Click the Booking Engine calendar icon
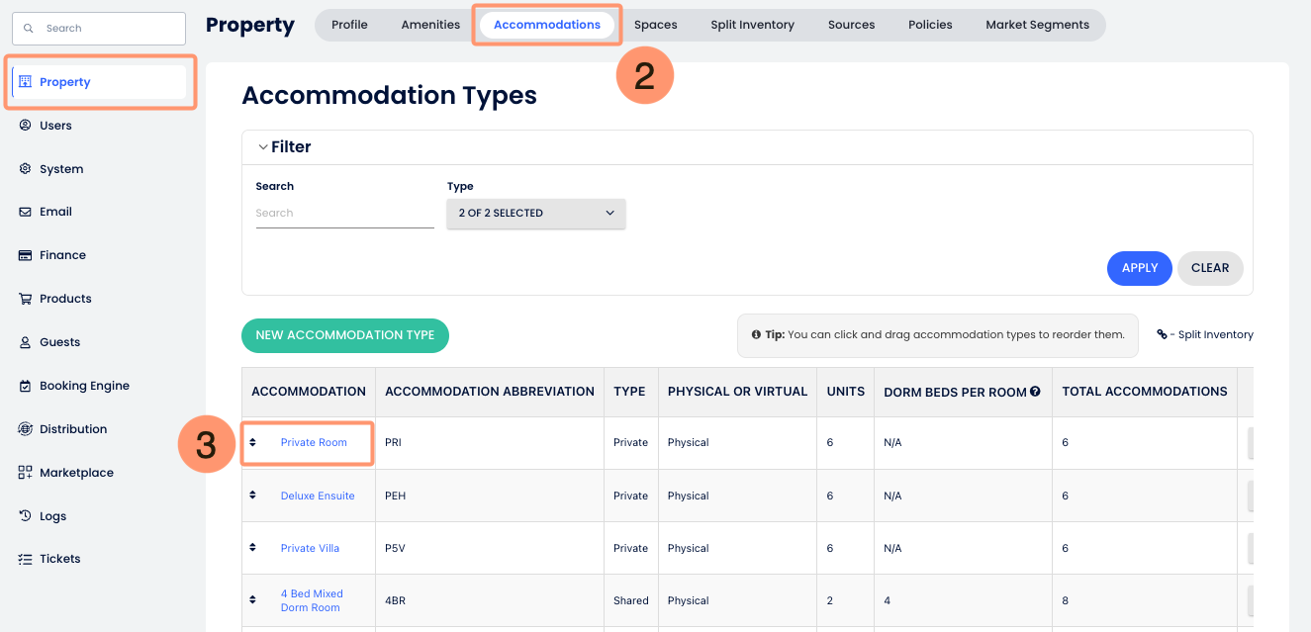This screenshot has height=632, width=1311. coord(26,386)
